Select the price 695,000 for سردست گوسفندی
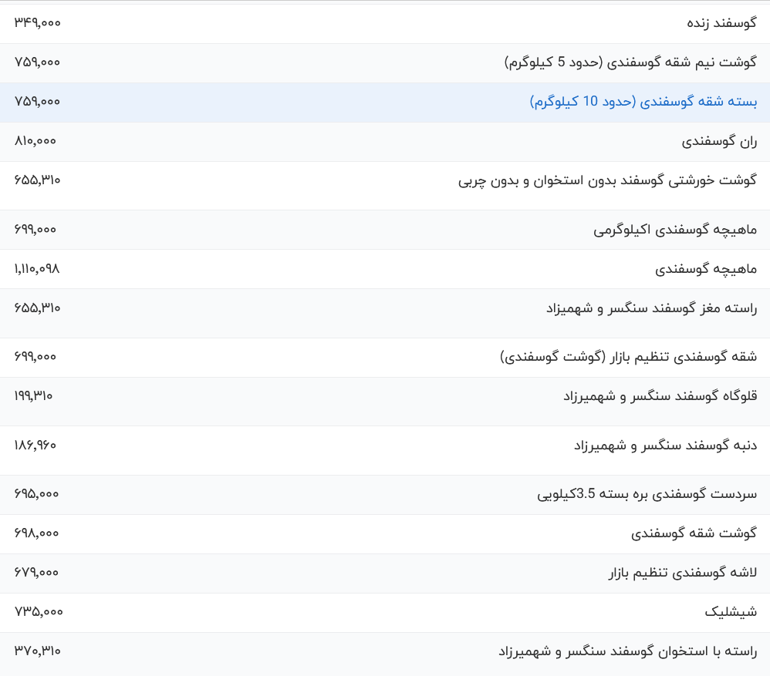The image size is (770, 676). point(36,493)
